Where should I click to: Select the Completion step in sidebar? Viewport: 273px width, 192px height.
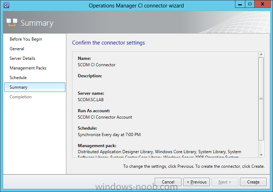[x=21, y=97]
